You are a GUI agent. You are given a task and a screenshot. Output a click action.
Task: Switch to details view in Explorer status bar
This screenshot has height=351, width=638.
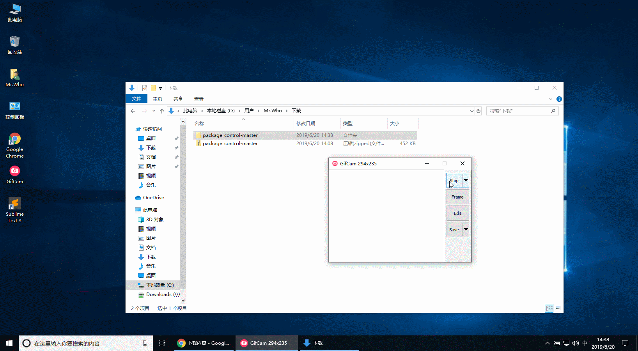pos(549,308)
